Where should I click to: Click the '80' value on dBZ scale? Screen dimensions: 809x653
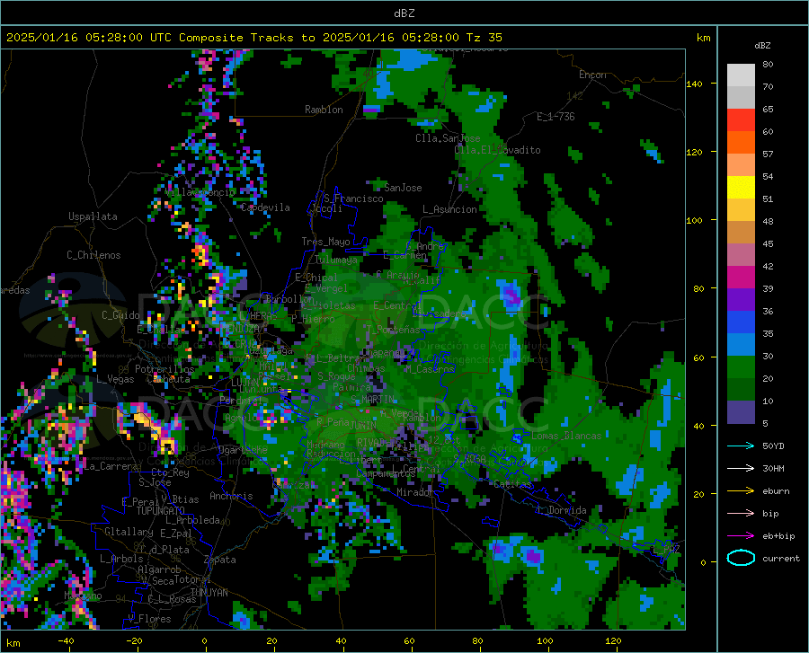768,65
